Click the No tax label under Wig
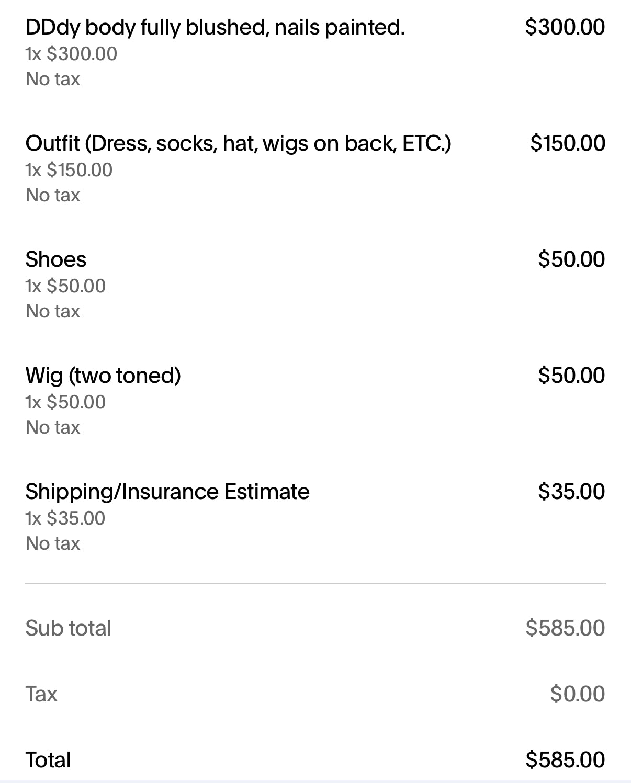The height and width of the screenshot is (783, 631). [x=53, y=427]
